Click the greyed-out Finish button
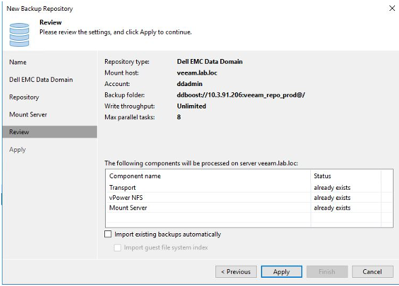The height and width of the screenshot is (286, 399). pyautogui.click(x=327, y=272)
